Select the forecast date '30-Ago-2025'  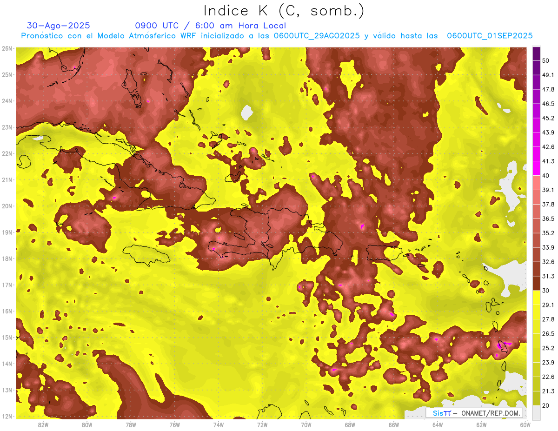[x=59, y=26]
